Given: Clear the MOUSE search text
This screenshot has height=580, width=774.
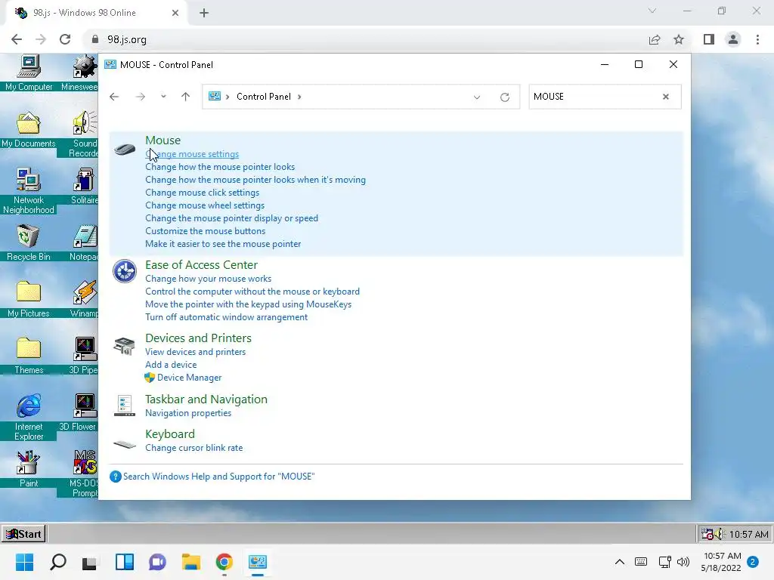Looking at the screenshot, I should pos(666,97).
